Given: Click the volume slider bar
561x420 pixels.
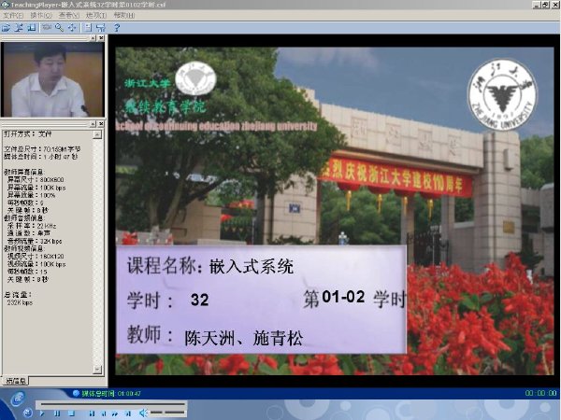Looking at the screenshot, I should 167,413.
